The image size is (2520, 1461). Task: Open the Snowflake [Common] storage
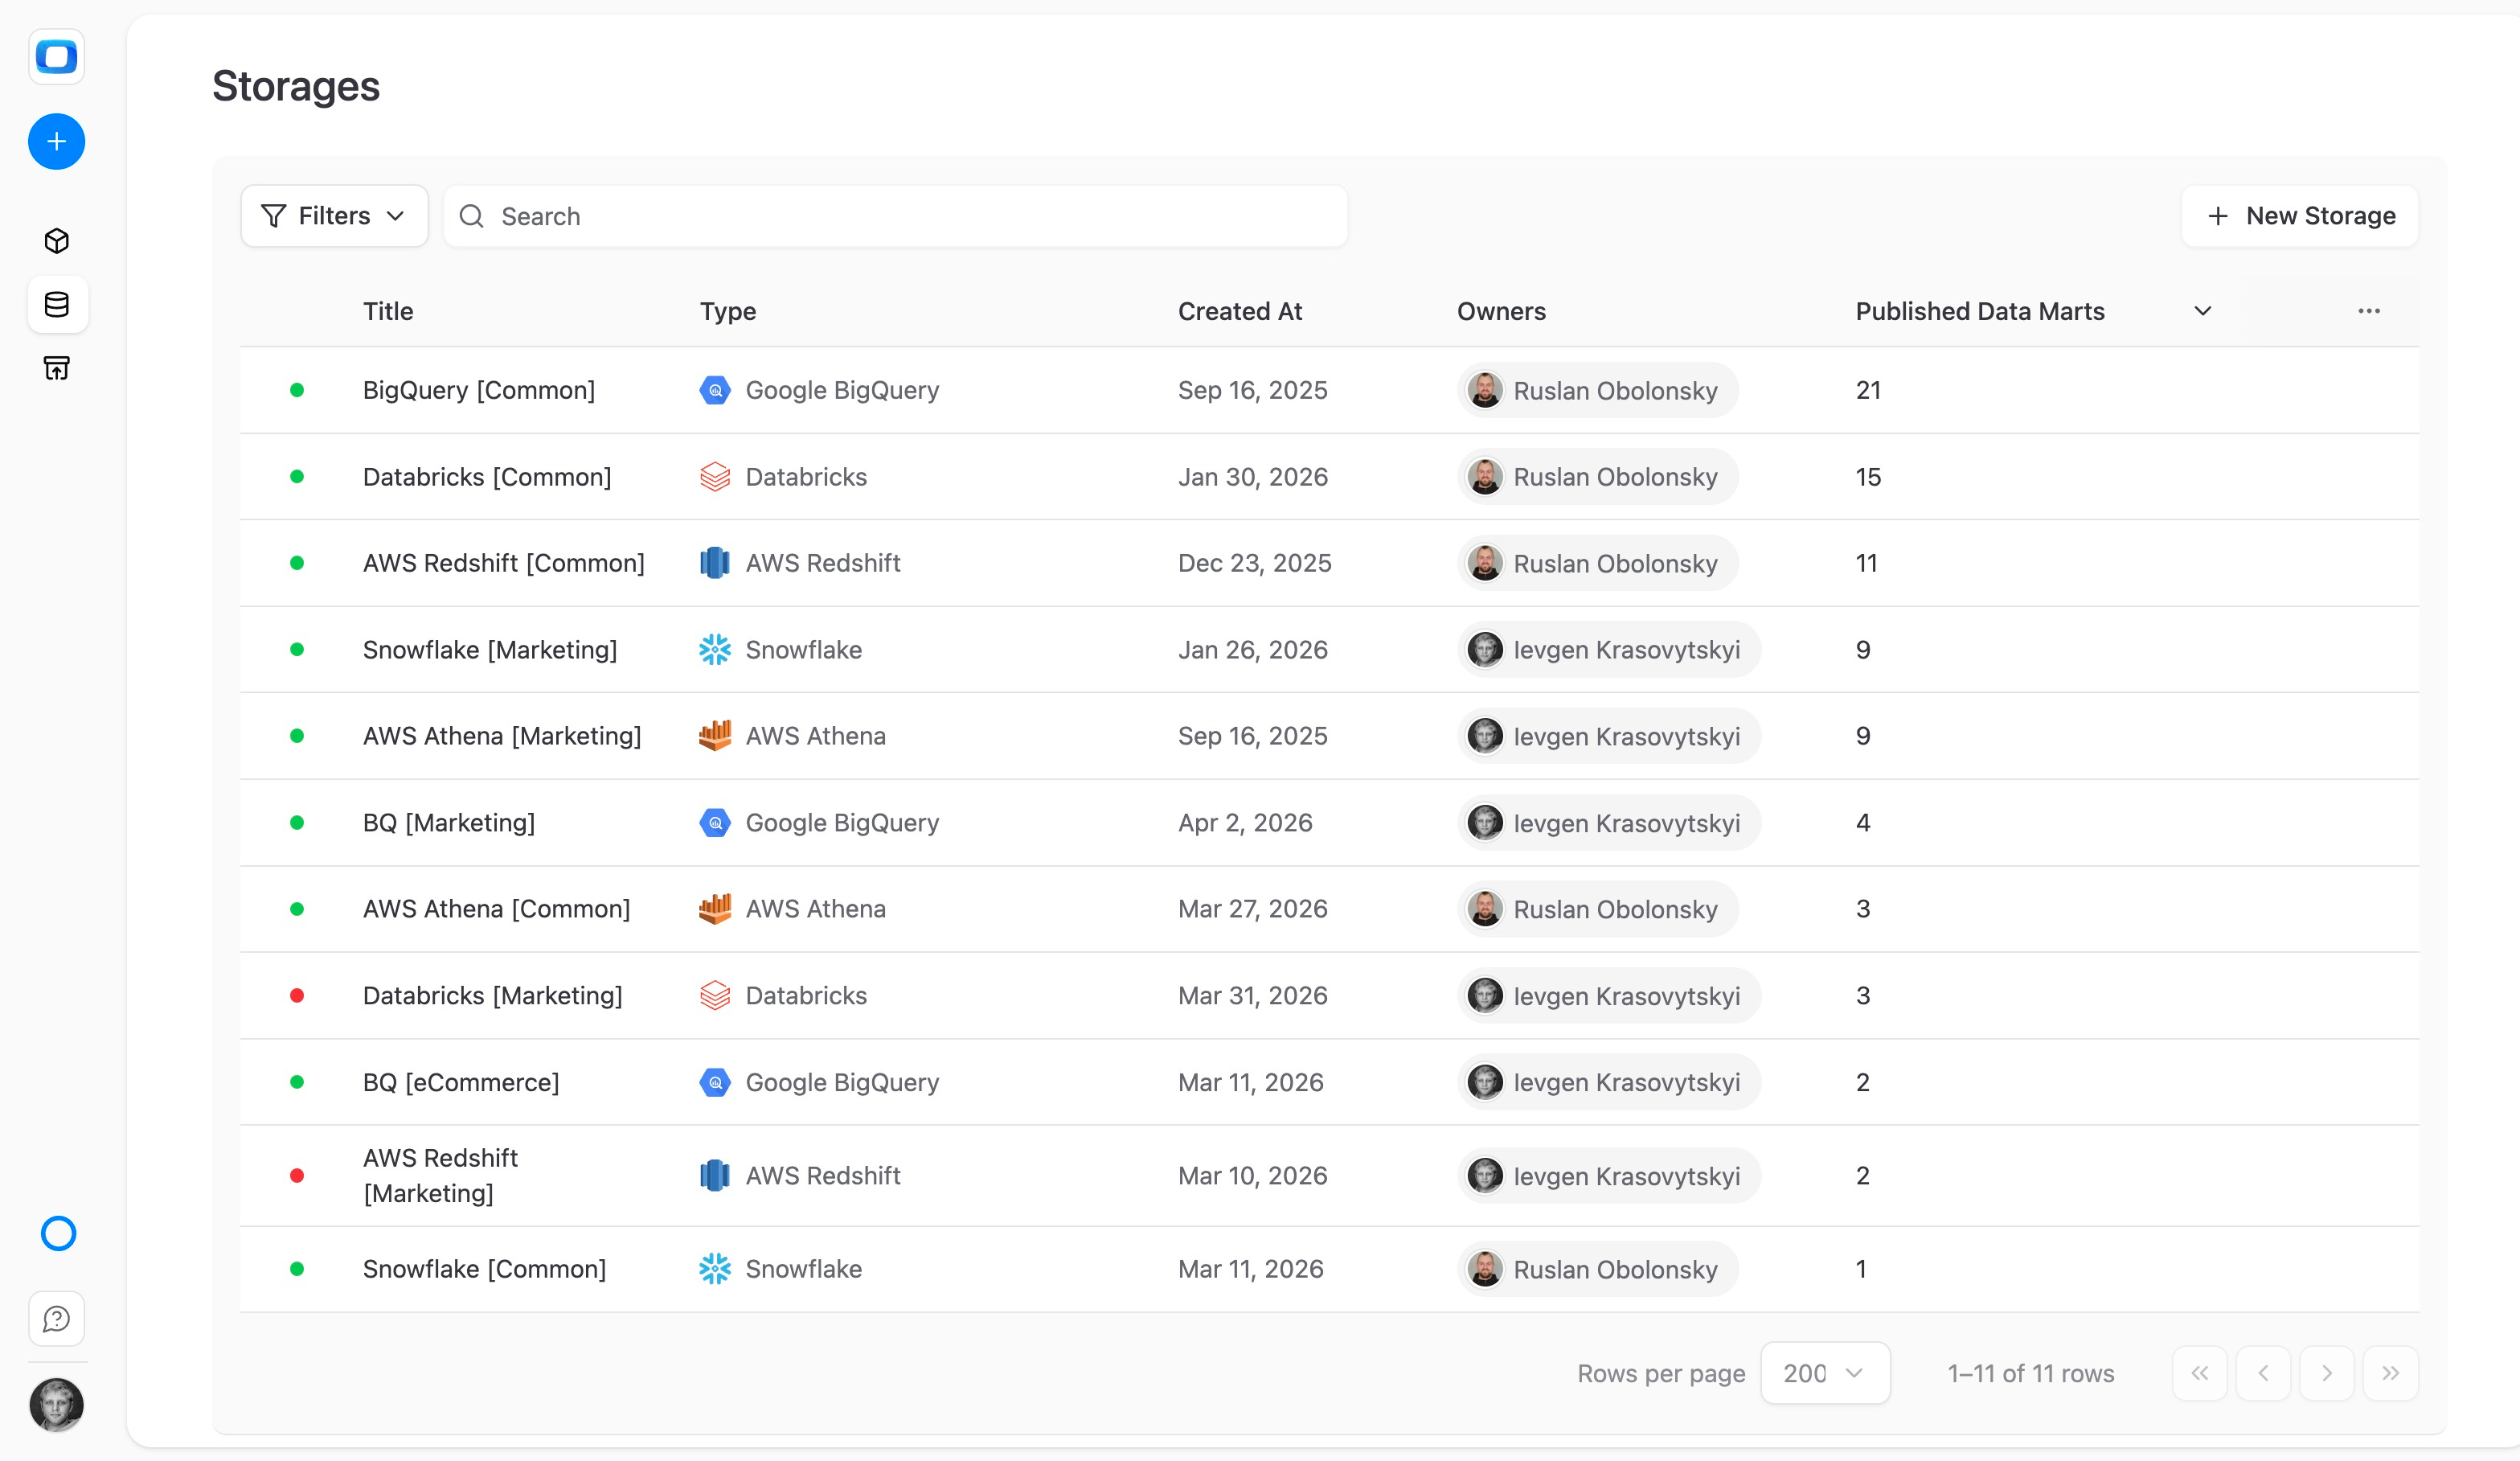pos(485,1269)
